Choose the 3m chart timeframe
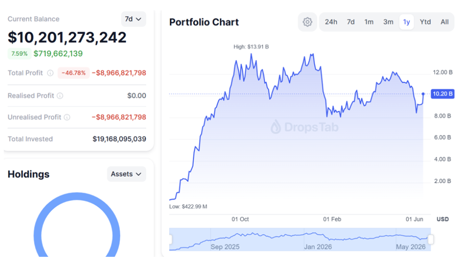 [x=388, y=22]
